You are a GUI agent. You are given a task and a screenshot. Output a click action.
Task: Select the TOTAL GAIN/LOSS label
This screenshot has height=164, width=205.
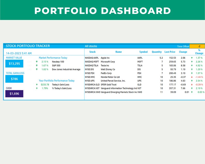(15, 73)
